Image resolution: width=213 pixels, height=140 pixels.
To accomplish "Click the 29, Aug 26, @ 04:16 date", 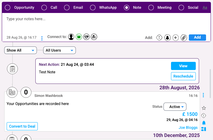I will tap(182, 120).
